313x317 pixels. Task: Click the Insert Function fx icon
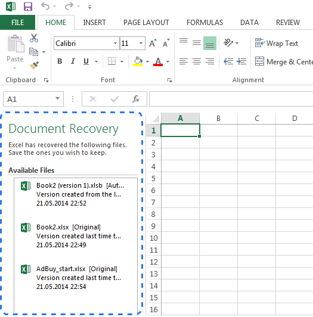click(136, 99)
